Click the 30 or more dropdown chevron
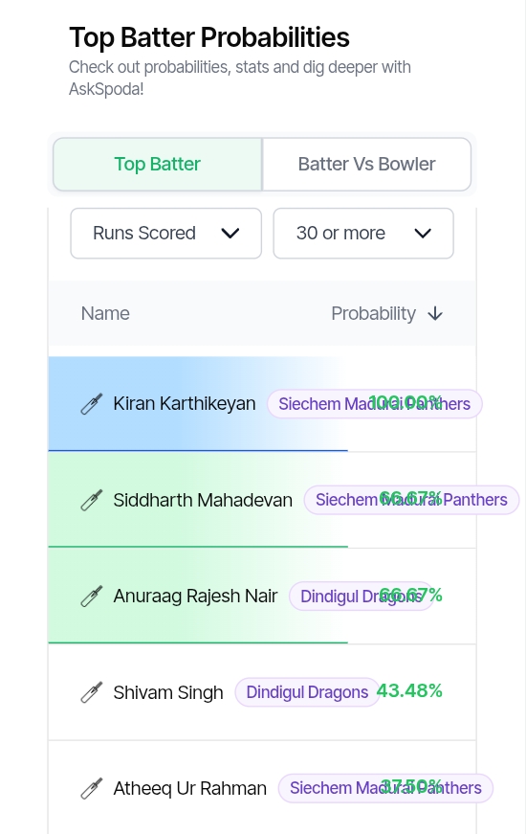The width and height of the screenshot is (526, 834). tap(423, 234)
